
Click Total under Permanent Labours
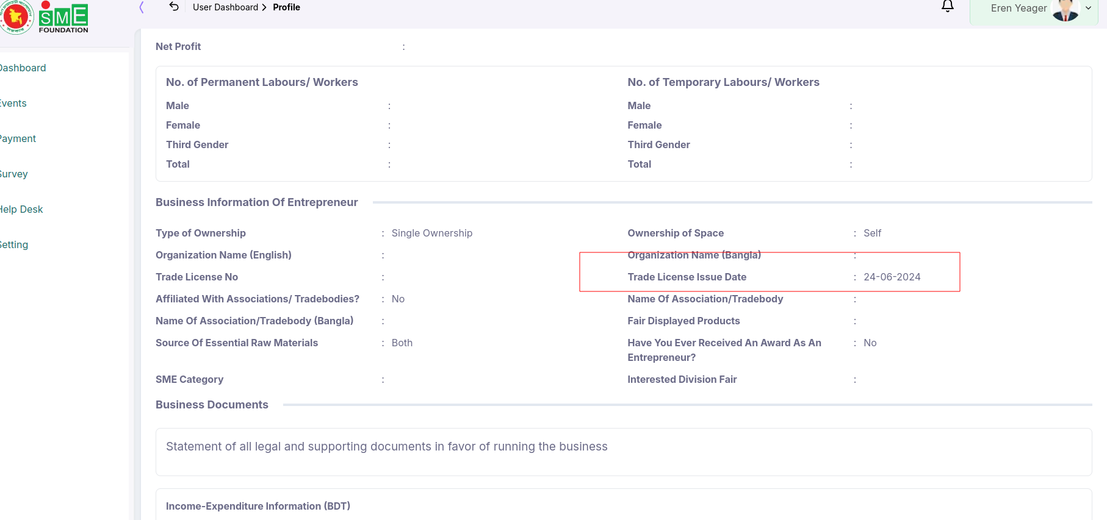pos(178,164)
